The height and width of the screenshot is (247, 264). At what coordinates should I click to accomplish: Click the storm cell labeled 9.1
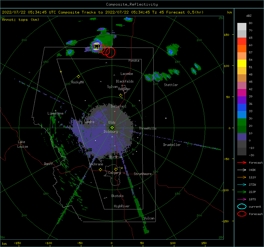[x=96, y=46]
